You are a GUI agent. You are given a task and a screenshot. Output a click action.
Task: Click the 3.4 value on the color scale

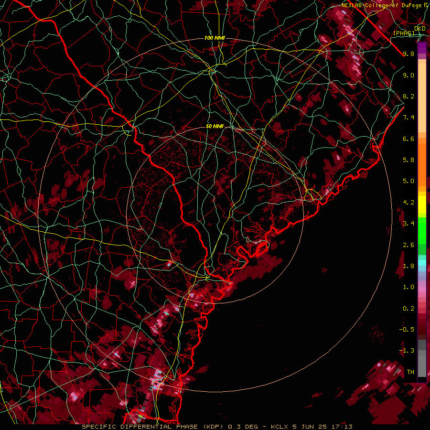point(408,224)
